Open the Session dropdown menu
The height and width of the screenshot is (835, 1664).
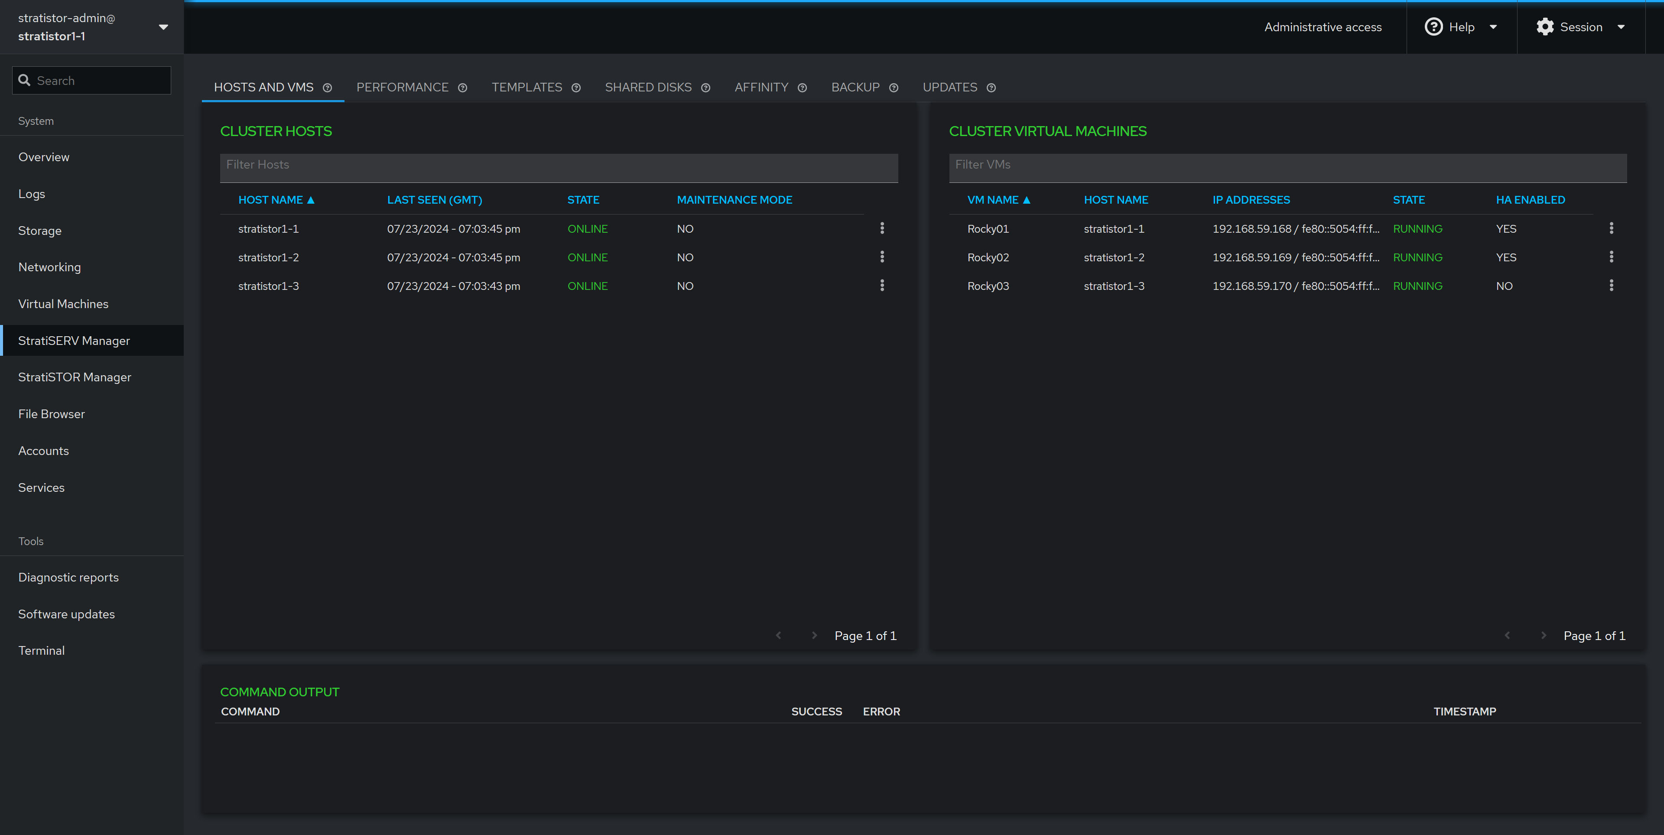1580,27
